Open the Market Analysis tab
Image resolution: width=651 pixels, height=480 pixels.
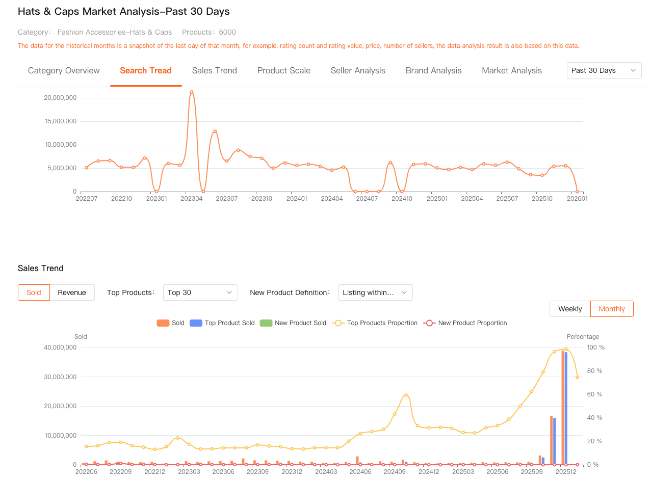click(x=512, y=71)
